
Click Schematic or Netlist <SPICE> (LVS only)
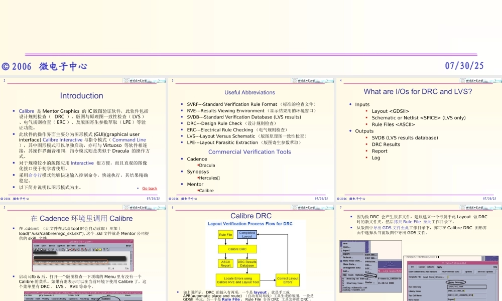[x=419, y=118]
